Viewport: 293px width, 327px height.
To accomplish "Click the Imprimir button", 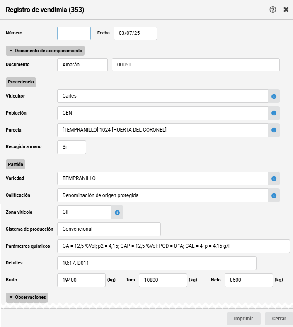I will (x=243, y=318).
